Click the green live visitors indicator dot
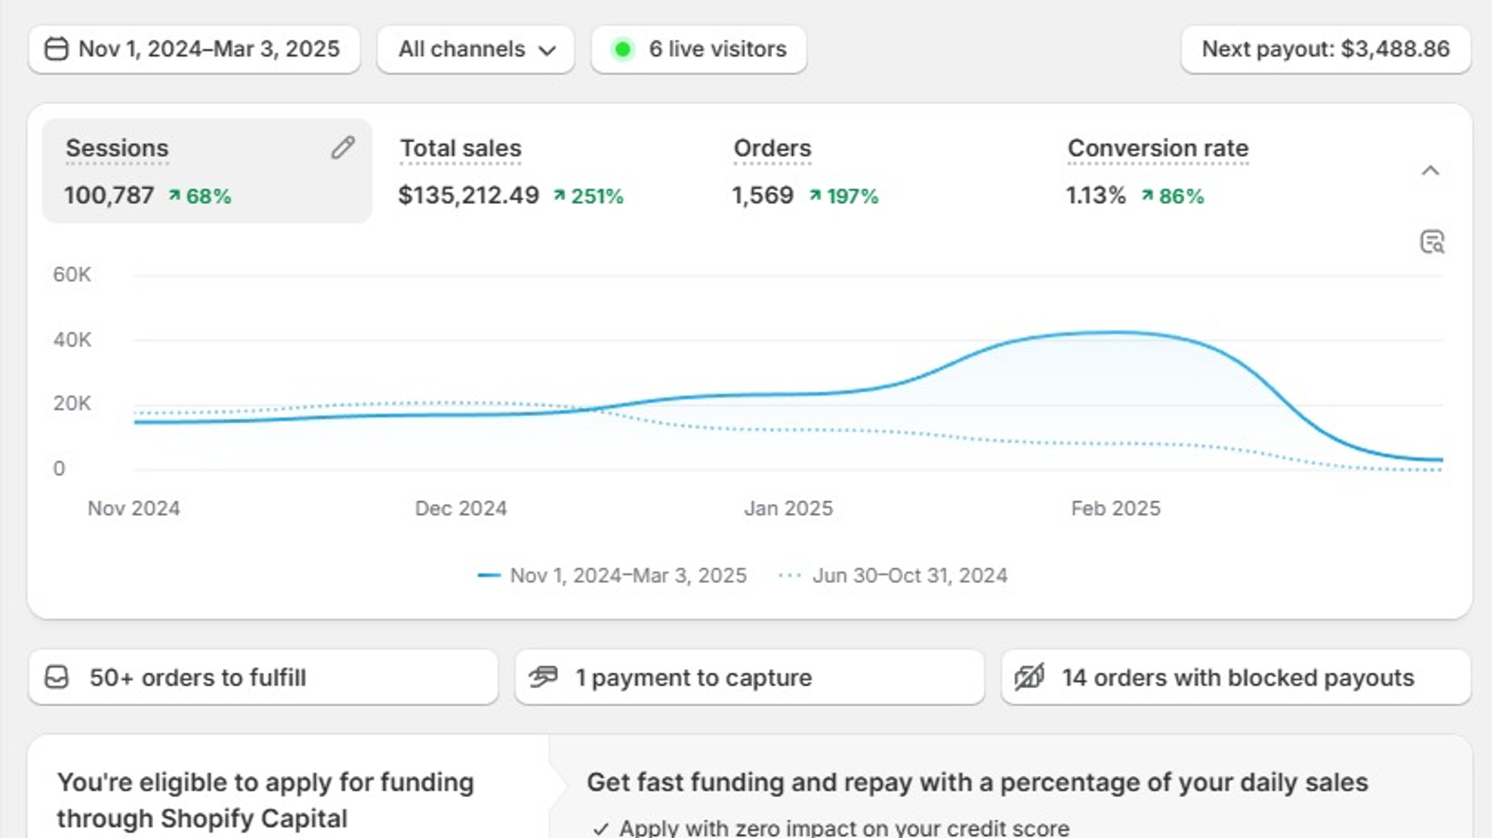This screenshot has height=838, width=1492. [x=622, y=49]
